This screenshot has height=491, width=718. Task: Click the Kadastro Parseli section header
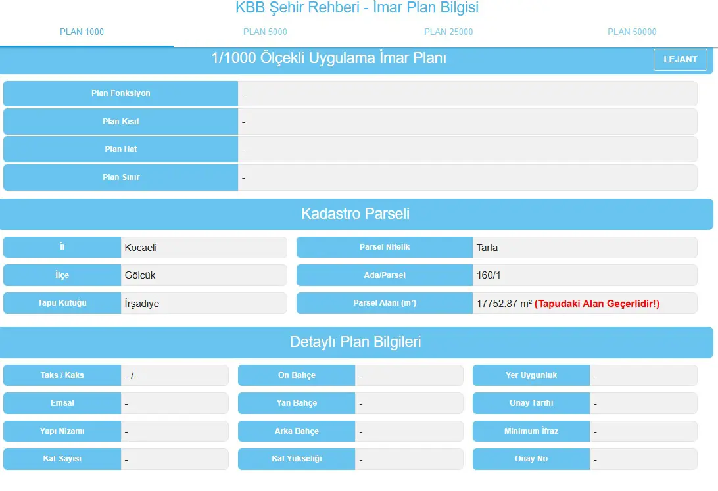pyautogui.click(x=356, y=214)
